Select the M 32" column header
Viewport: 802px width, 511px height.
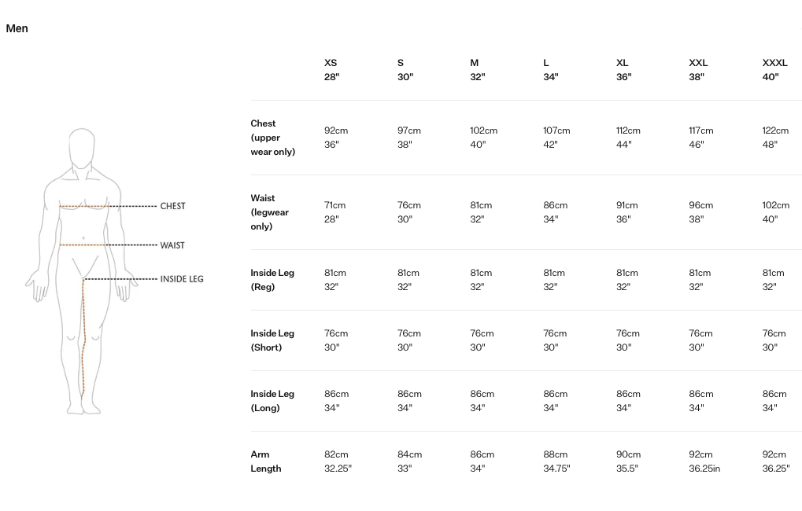tap(477, 69)
